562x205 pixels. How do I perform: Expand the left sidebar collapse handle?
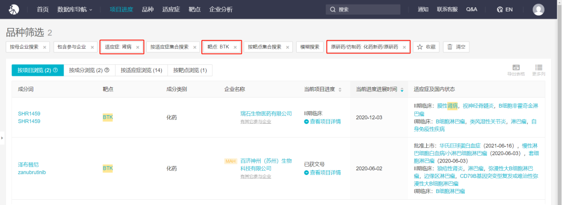coord(2,138)
